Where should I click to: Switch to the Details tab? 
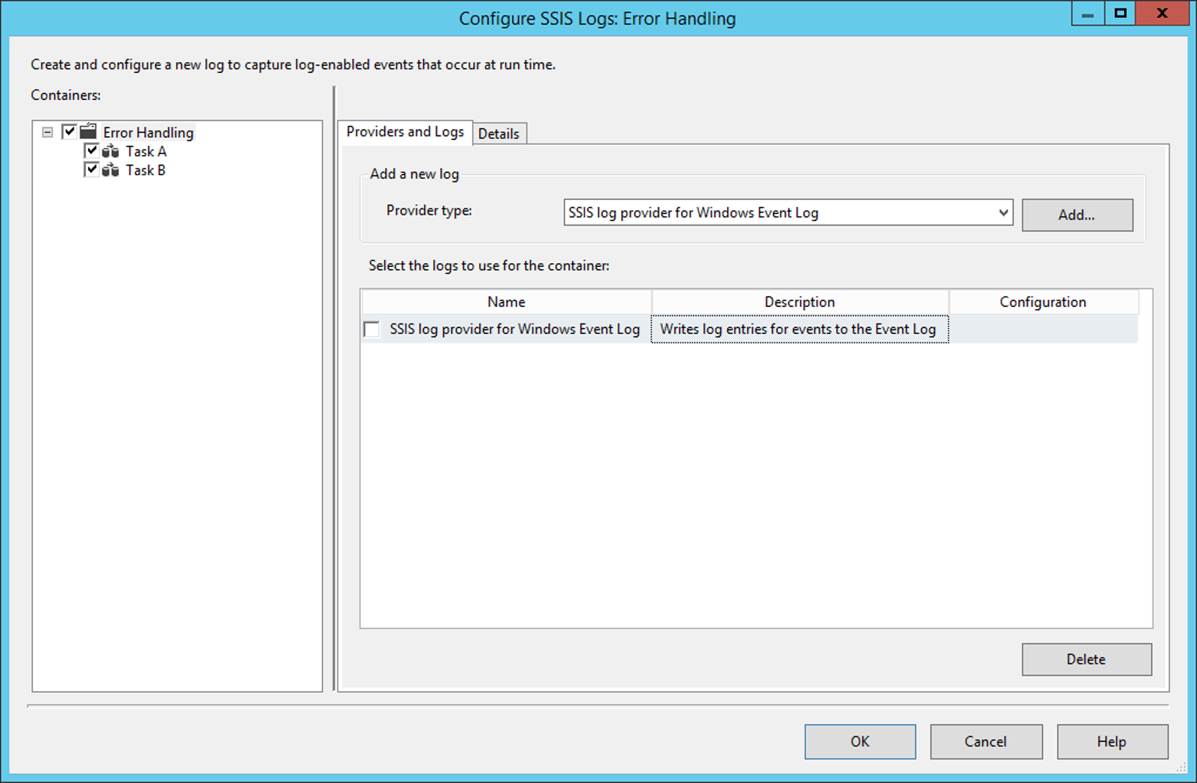(498, 134)
